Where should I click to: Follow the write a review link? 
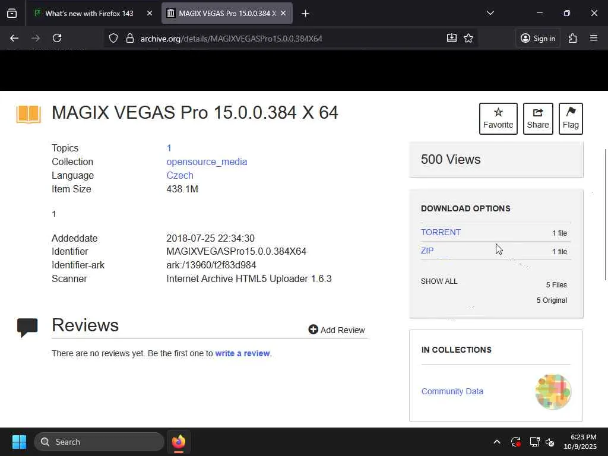pos(242,353)
